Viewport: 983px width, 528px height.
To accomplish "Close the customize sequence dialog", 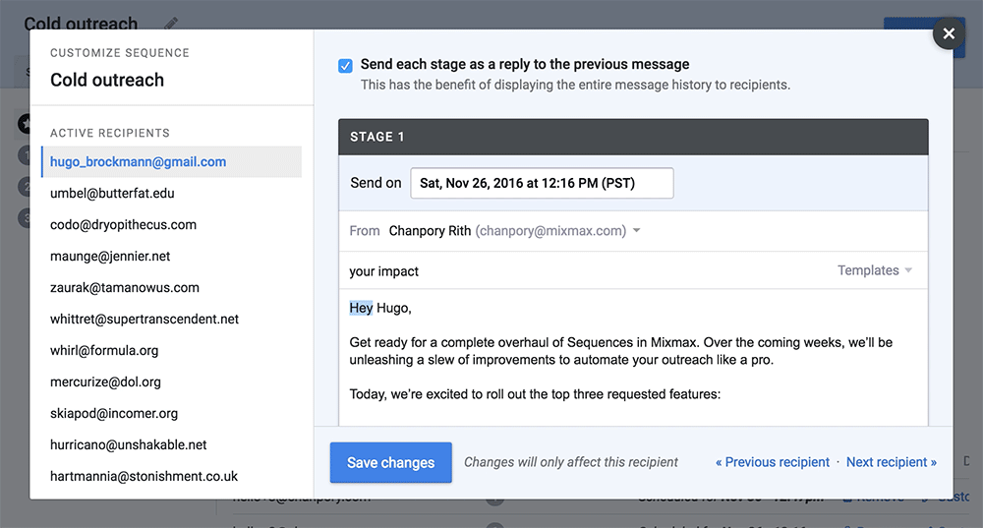I will tap(949, 33).
